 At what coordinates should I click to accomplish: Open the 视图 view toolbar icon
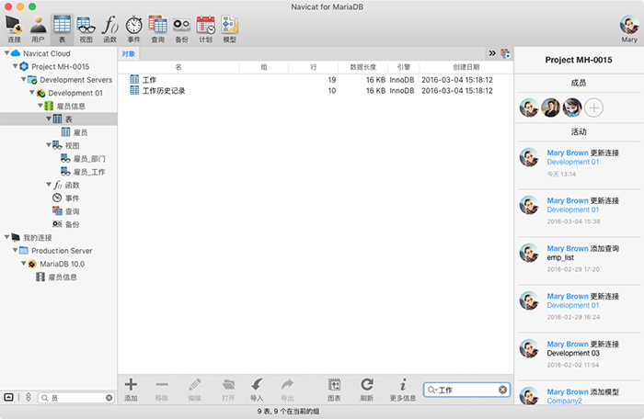(x=86, y=28)
